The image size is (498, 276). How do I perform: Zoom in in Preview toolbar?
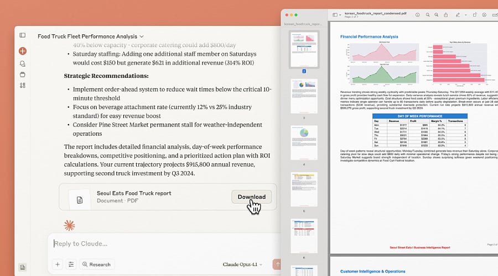(x=437, y=15)
